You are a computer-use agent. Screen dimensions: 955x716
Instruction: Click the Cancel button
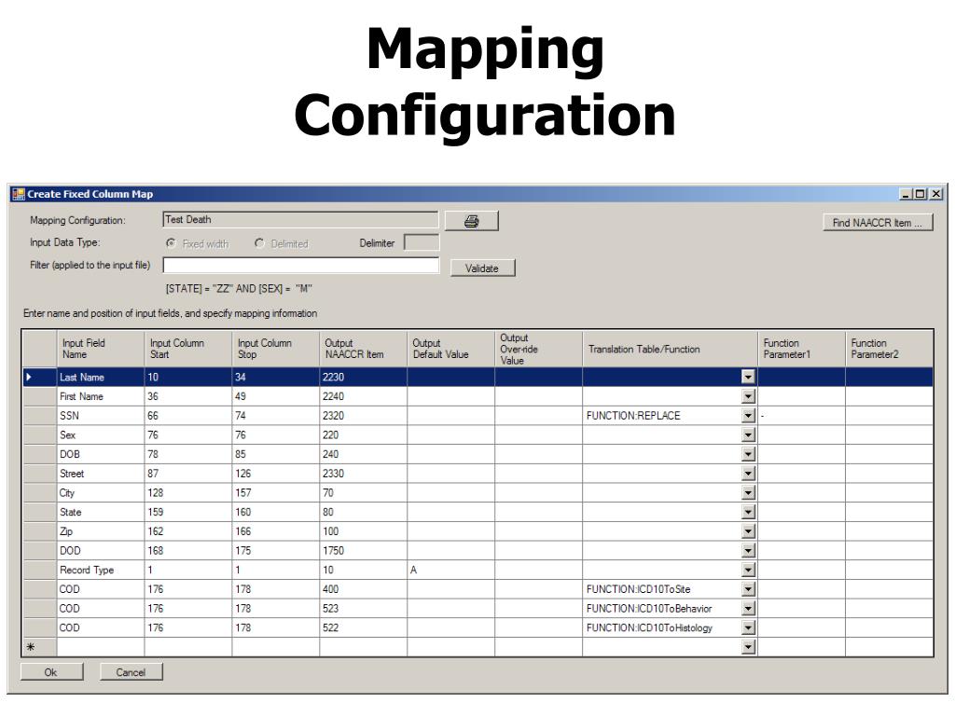pyautogui.click(x=131, y=672)
